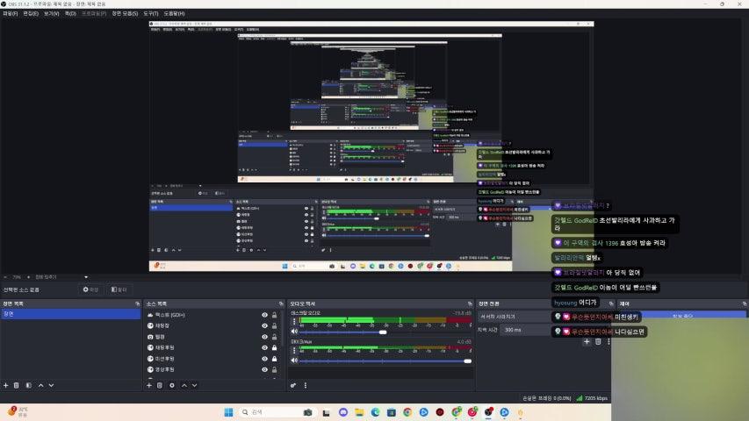Switch to OBS Studio on the taskbar
Screen dimensions: 749x421
(x=488, y=412)
